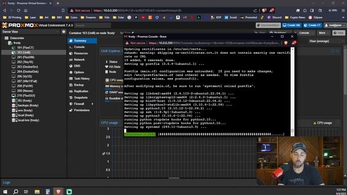This screenshot has height=195, width=347.
Task: Open the Logs panel at bottom
Action: 7,183
